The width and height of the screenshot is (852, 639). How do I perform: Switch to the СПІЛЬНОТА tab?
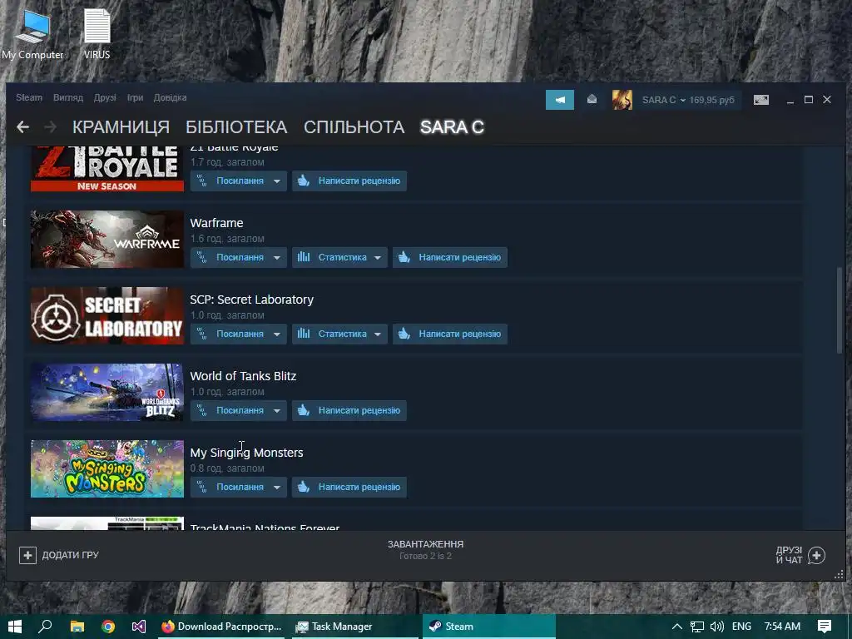point(354,127)
